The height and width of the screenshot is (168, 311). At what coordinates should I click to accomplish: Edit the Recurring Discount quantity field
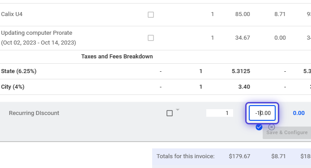220,113
